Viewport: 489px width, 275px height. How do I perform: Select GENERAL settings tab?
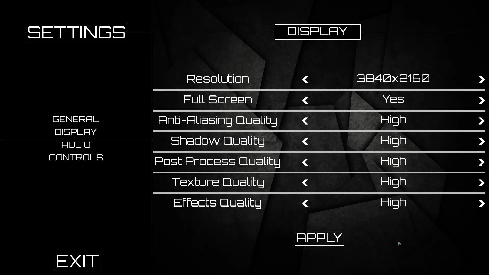point(76,119)
